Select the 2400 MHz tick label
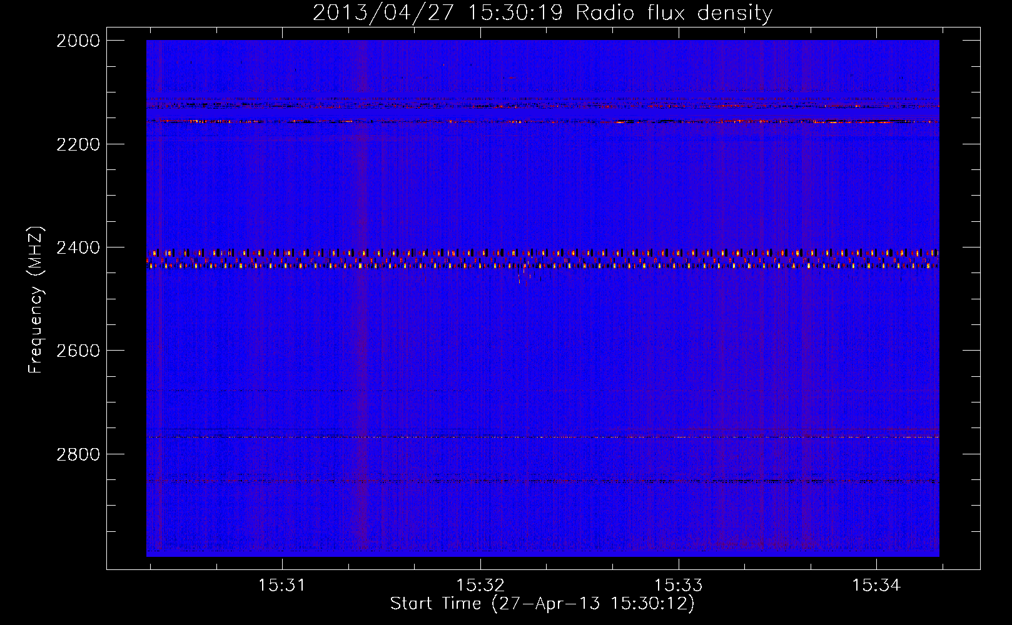This screenshot has height=625, width=1012. tap(78, 248)
